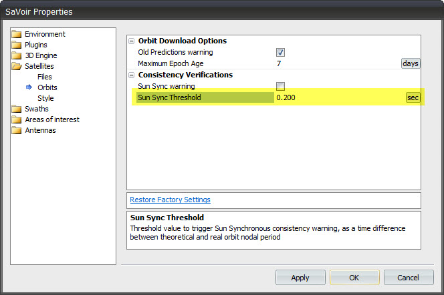Open the days unit dropdown
The height and width of the screenshot is (295, 444).
[410, 63]
